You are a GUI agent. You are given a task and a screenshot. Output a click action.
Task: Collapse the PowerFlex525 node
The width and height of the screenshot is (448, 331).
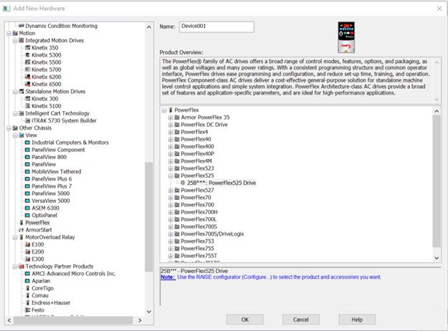point(170,176)
